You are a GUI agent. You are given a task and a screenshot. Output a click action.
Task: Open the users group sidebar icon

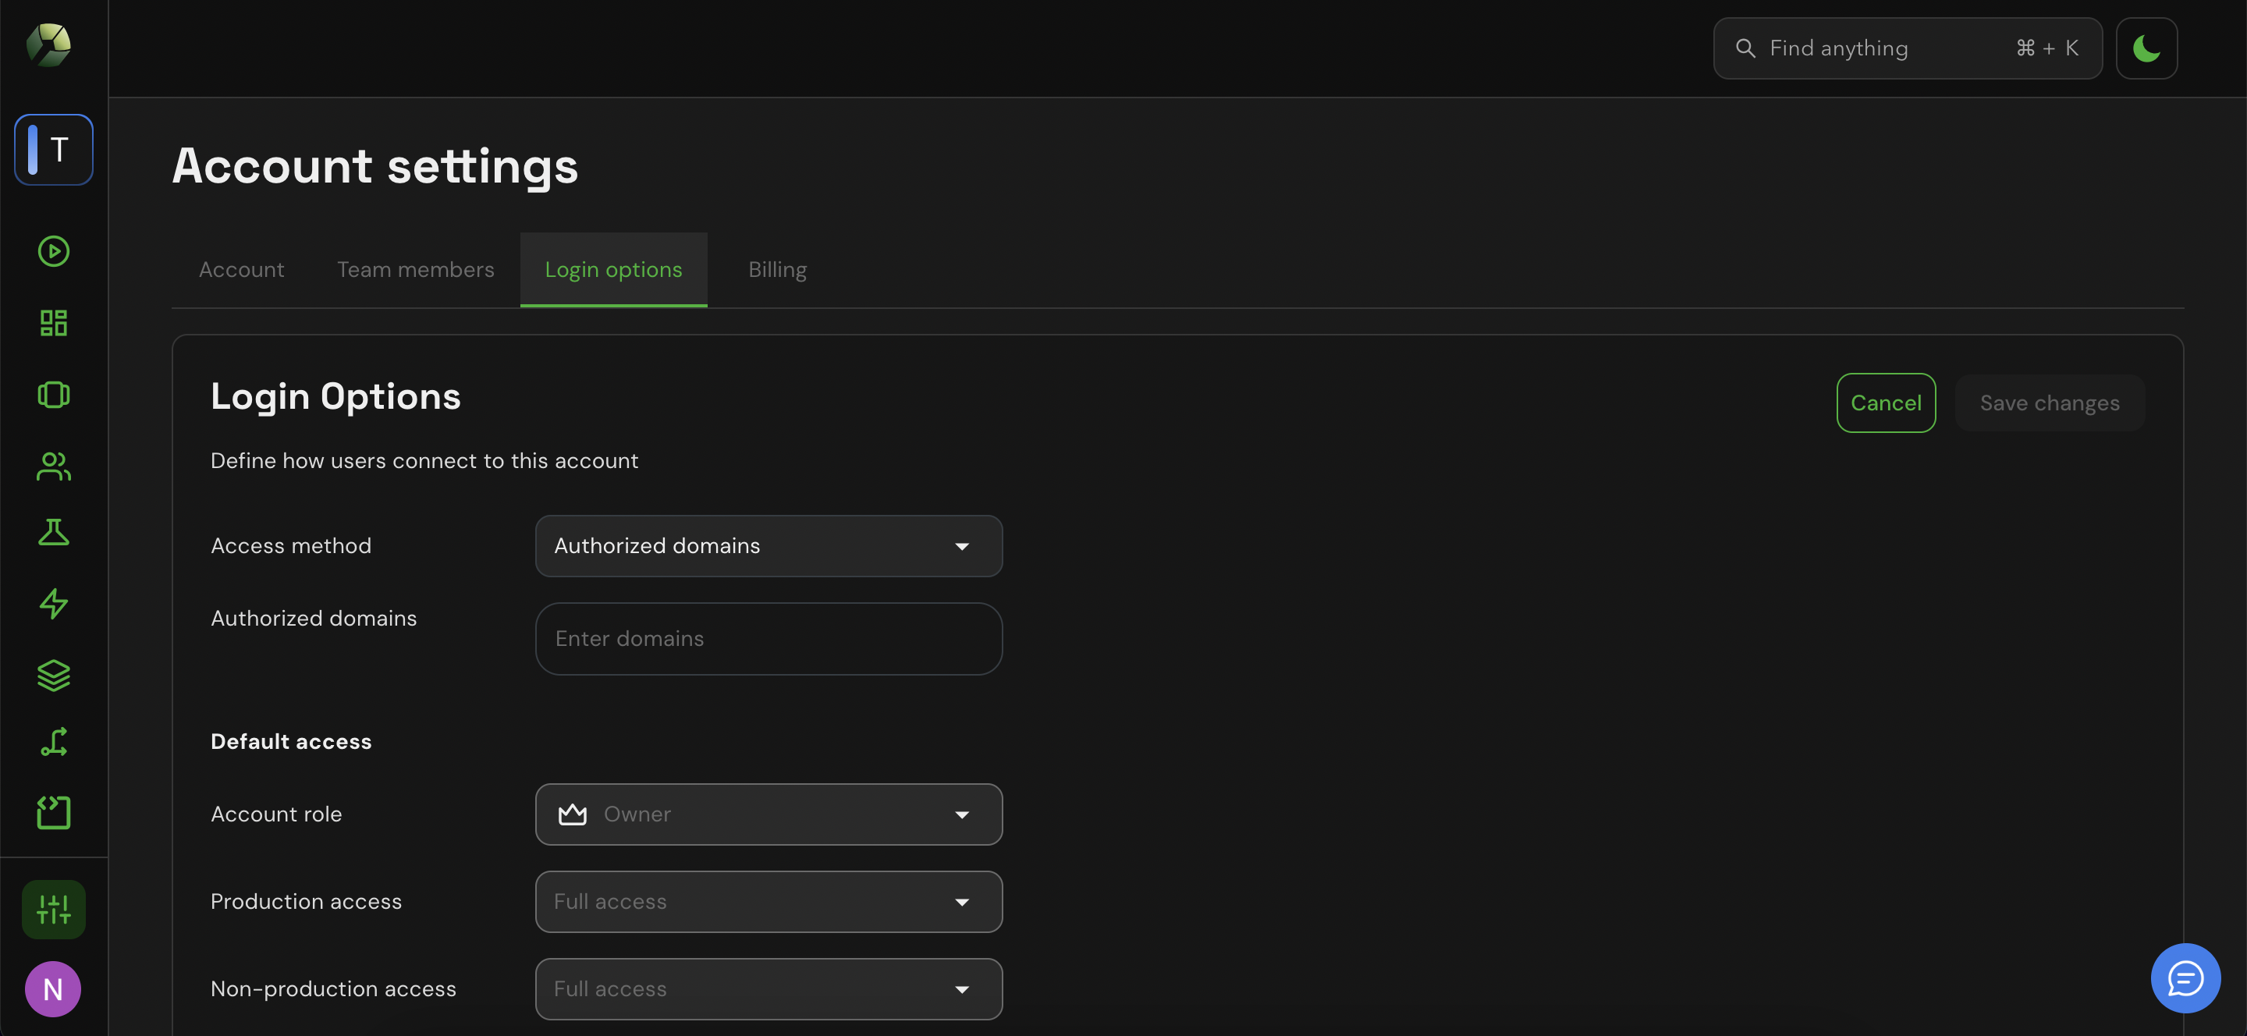53,467
